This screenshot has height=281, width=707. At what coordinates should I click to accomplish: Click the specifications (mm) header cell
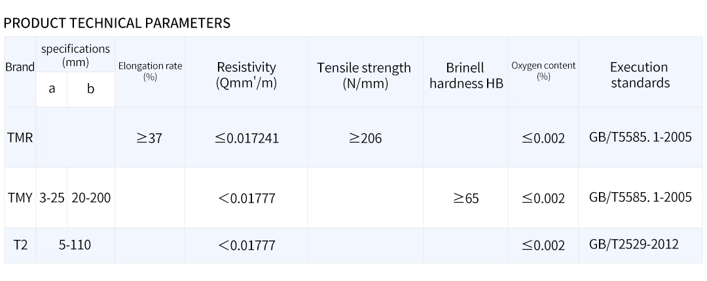coord(75,56)
